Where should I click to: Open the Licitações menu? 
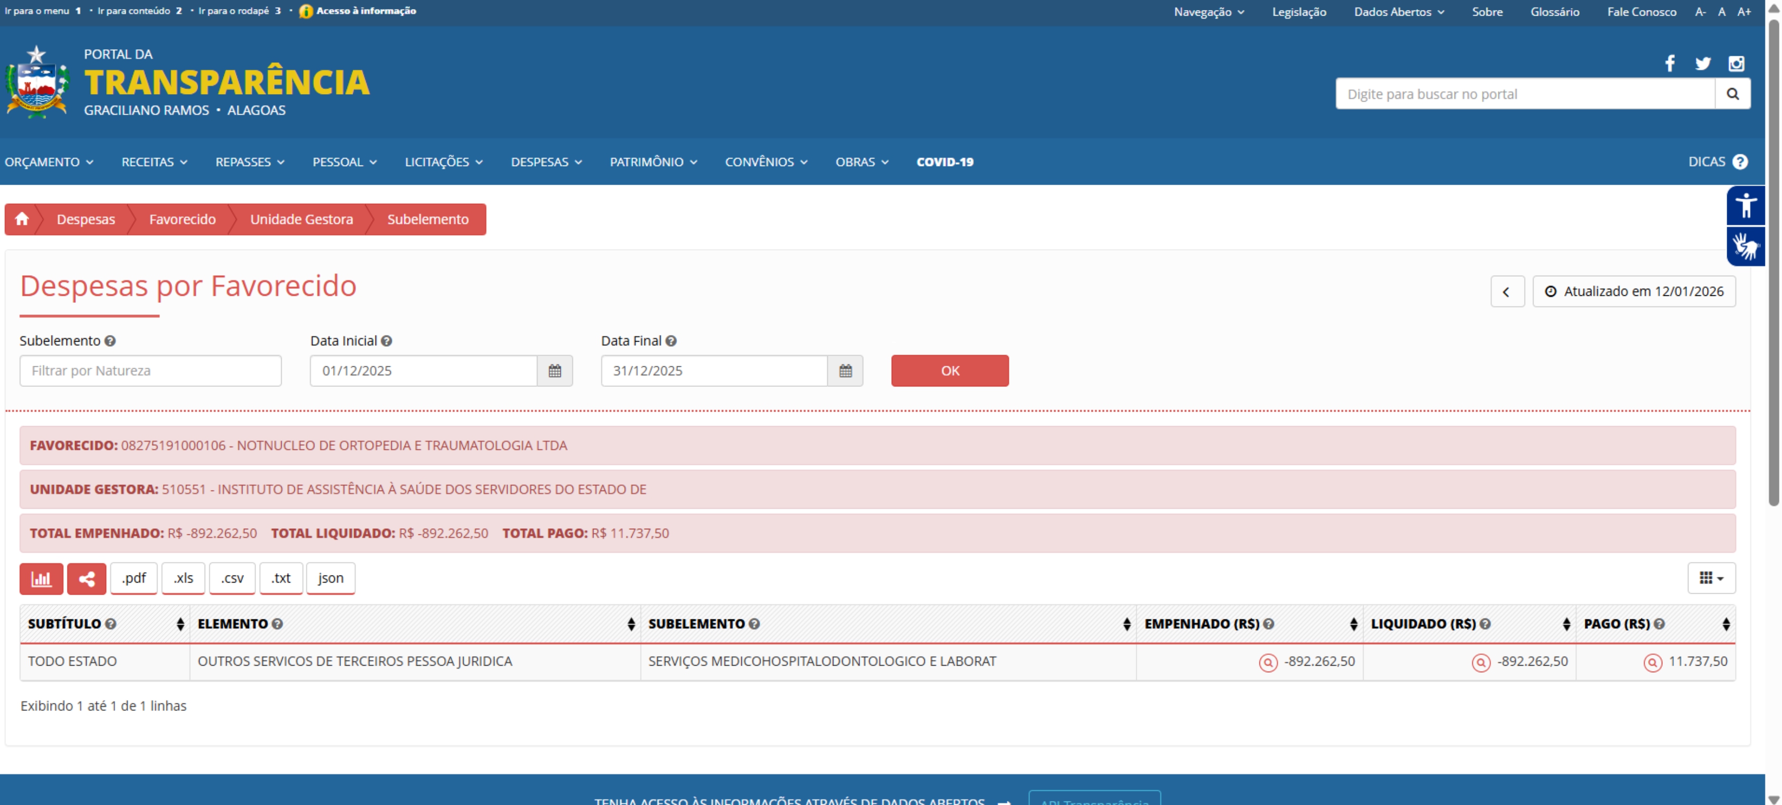tap(444, 162)
